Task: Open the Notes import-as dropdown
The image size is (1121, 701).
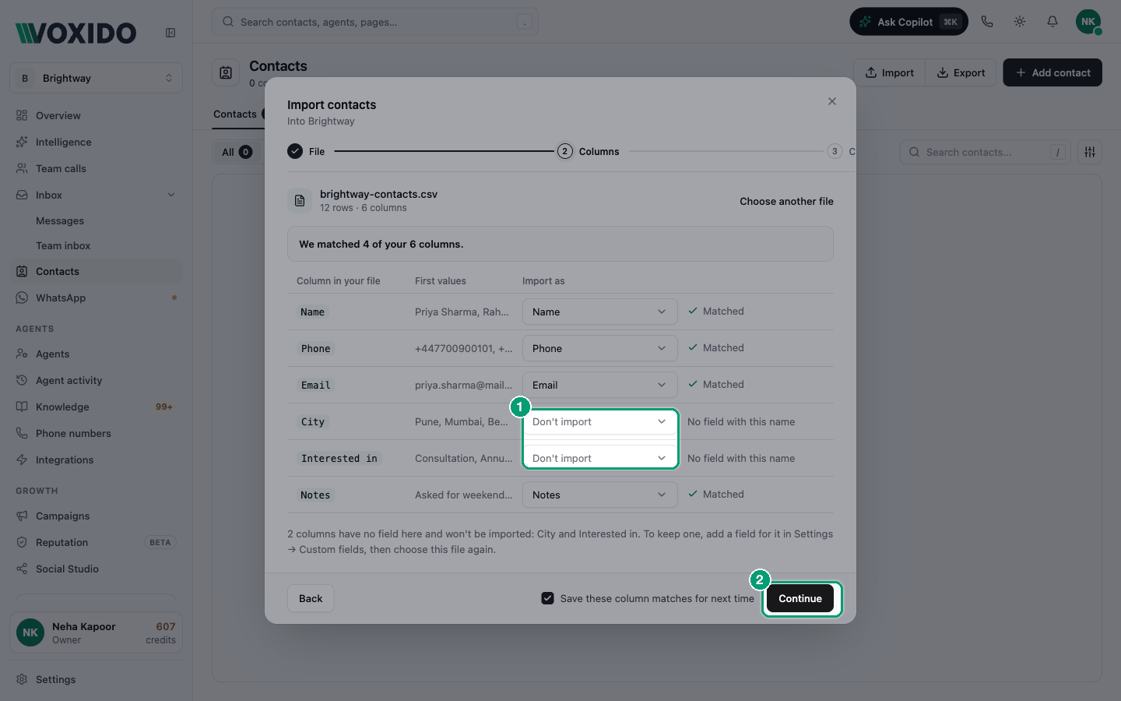Action: click(x=599, y=495)
